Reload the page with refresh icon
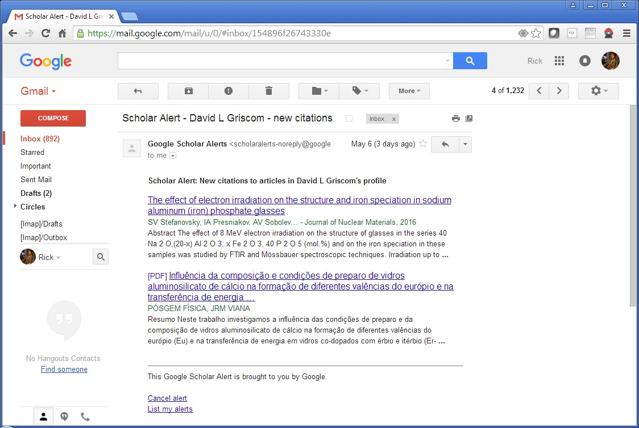Screen dimensions: 639x428 coord(45,33)
